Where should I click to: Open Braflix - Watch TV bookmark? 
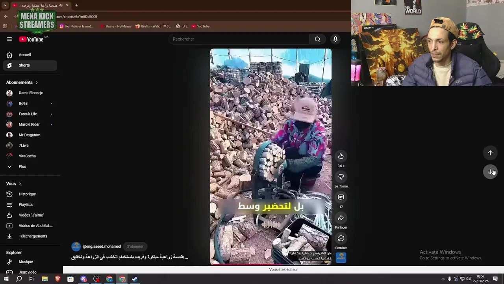[153, 26]
